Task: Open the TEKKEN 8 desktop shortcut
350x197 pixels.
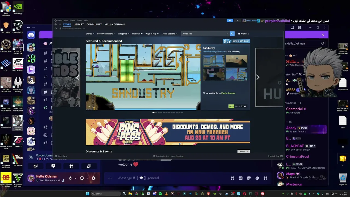Action: point(18,142)
